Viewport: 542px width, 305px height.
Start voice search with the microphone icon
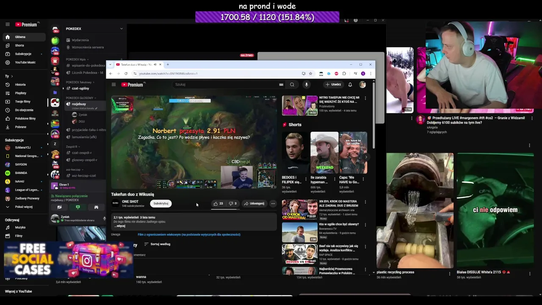point(307,85)
